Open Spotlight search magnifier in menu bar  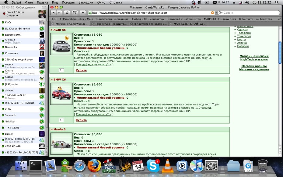(277, 2)
